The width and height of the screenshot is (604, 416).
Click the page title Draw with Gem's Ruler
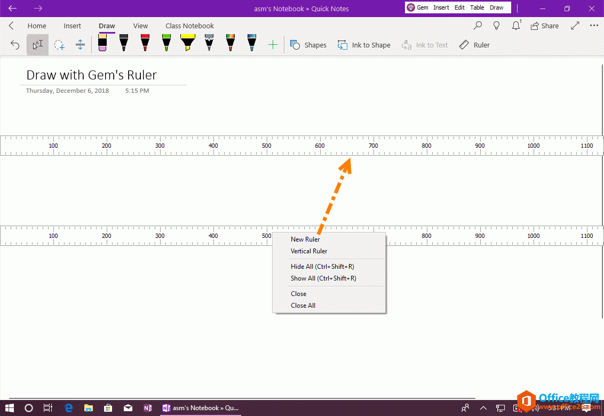coord(92,75)
